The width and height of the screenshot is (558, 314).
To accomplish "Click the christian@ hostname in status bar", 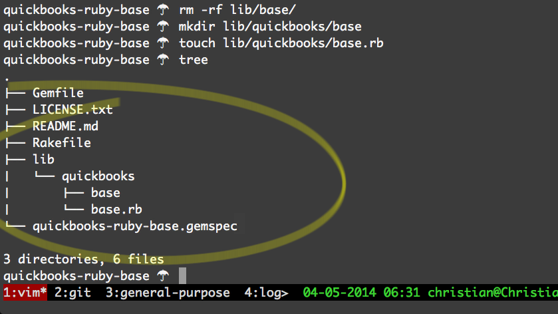I will coord(493,293).
